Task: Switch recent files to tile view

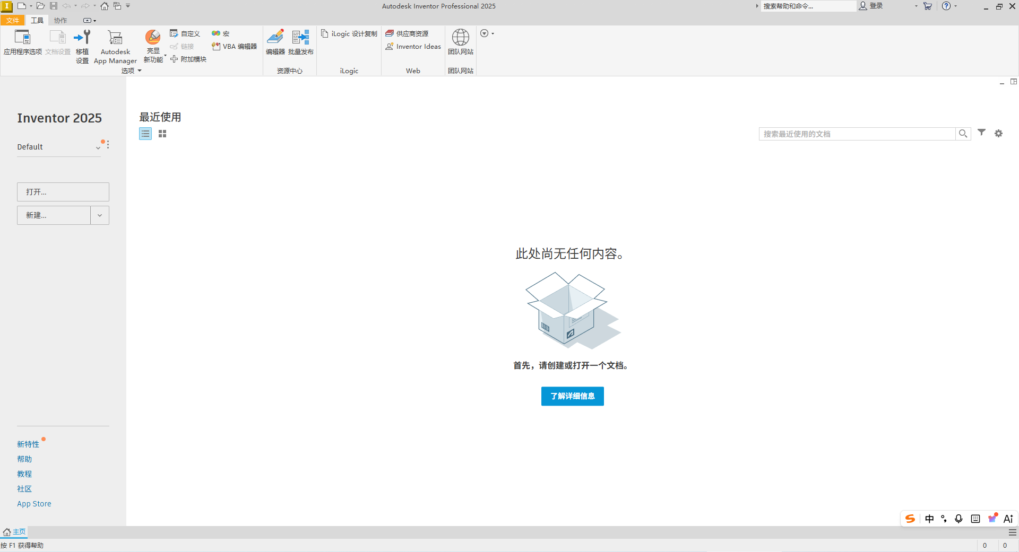Action: 162,134
